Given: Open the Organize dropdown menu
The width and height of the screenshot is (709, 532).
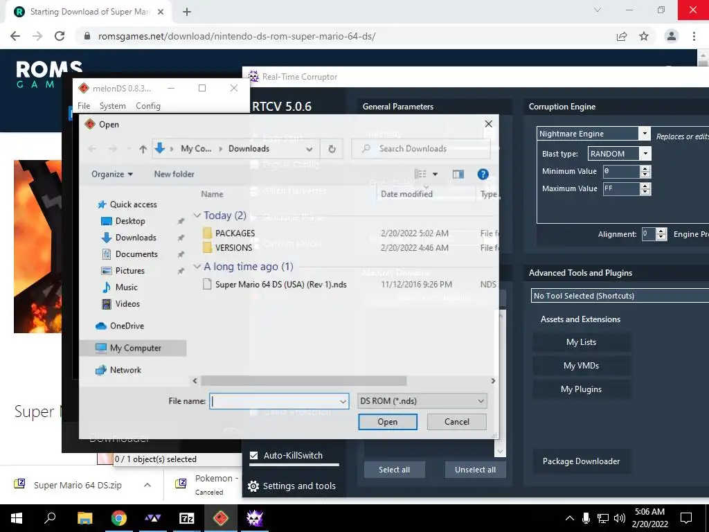Looking at the screenshot, I should [x=112, y=174].
